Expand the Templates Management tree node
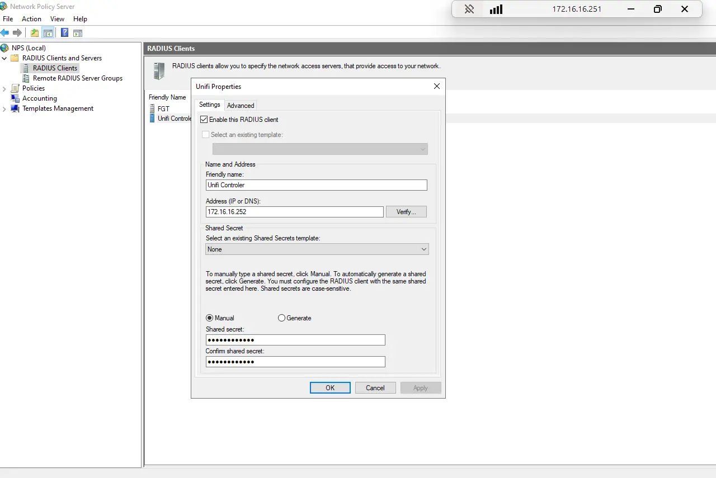Screen dimensions: 716x478 tap(4, 108)
